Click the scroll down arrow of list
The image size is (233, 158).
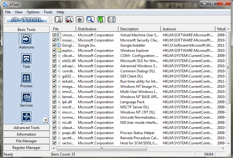[x=228, y=143]
